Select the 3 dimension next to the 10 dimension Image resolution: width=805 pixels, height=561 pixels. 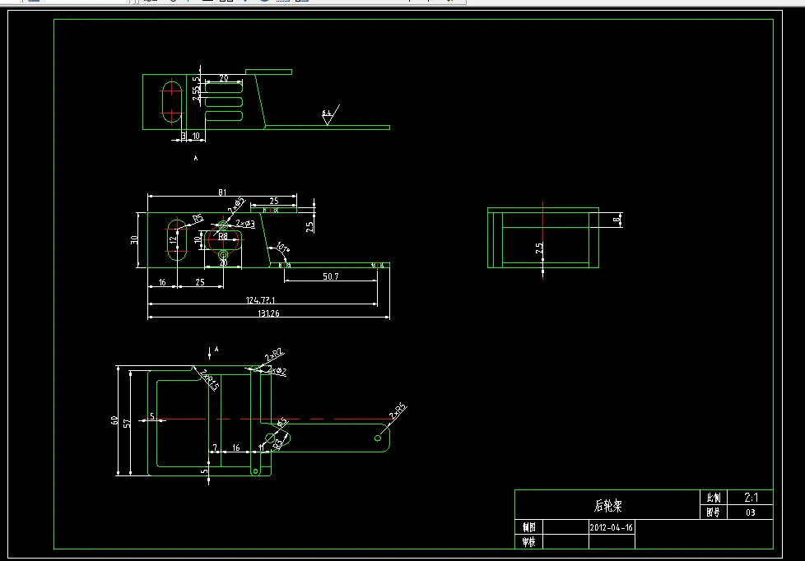[x=184, y=136]
